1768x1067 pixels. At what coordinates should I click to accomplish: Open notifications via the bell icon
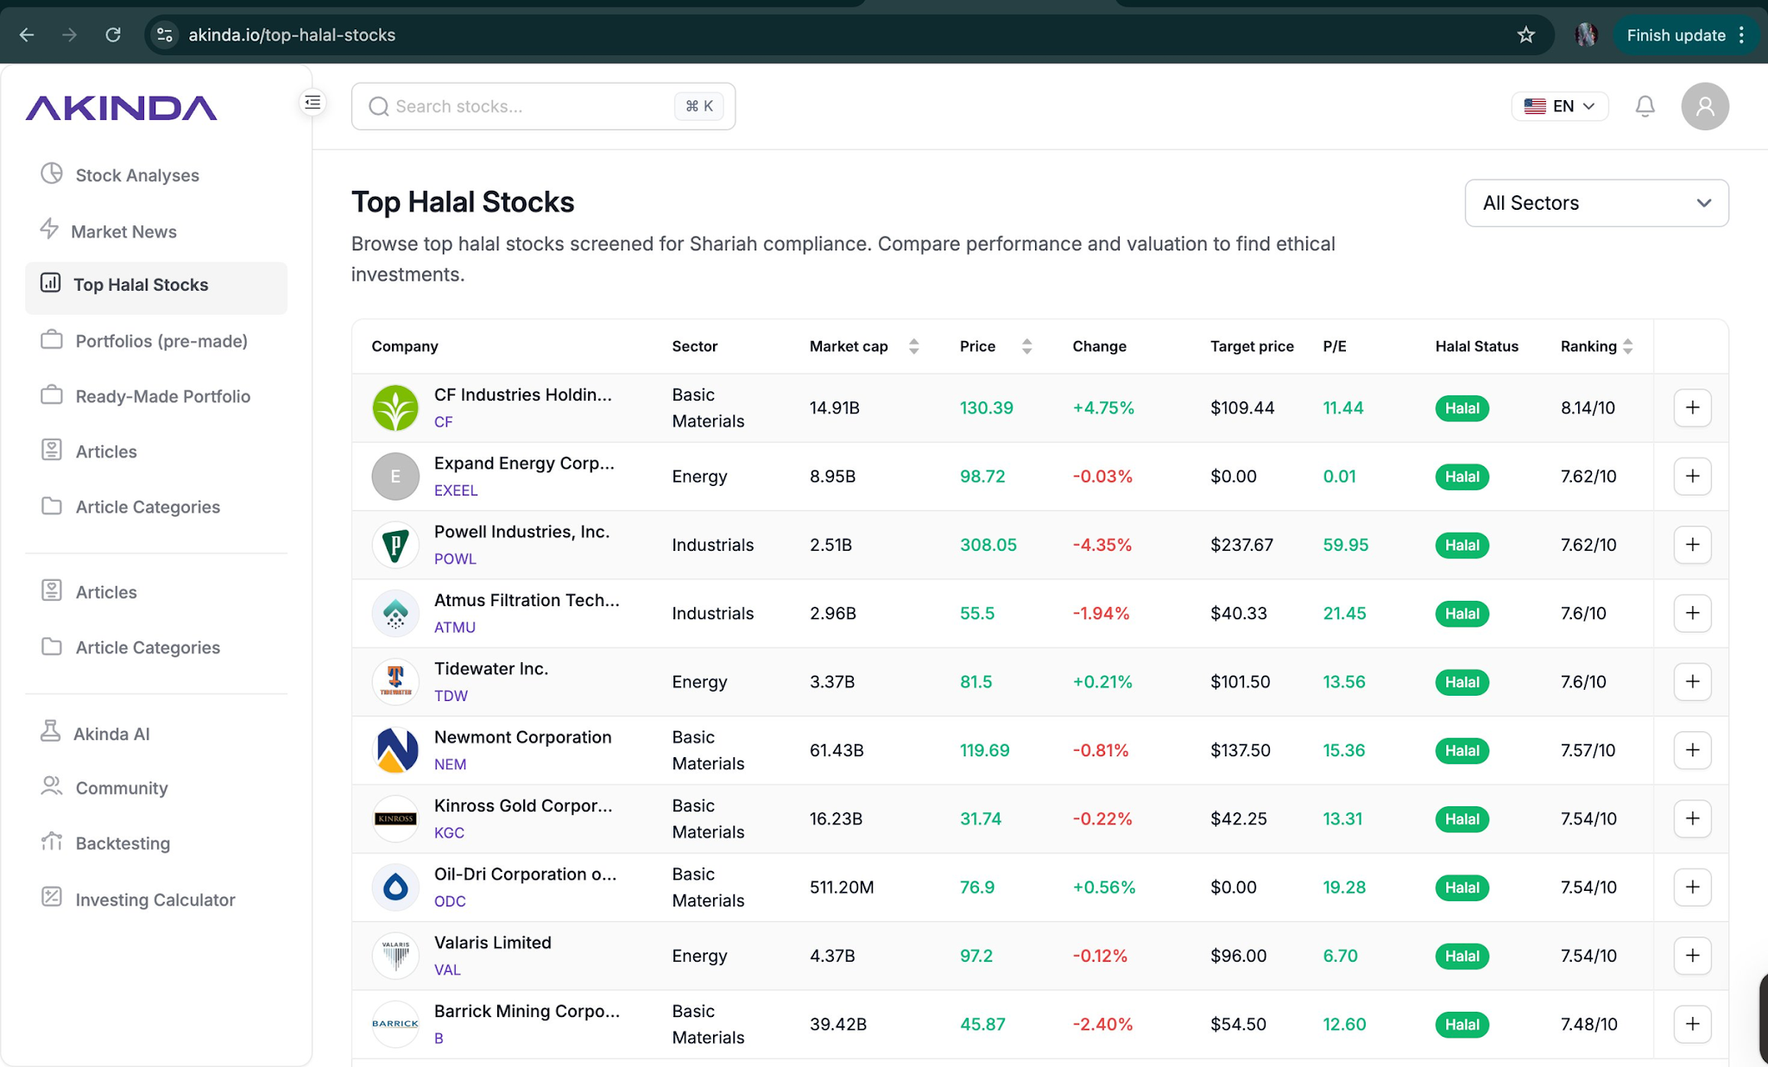(1645, 106)
